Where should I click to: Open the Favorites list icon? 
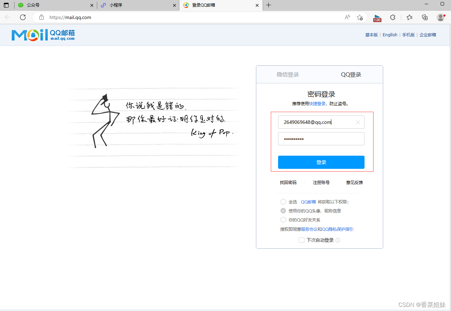coord(409,17)
